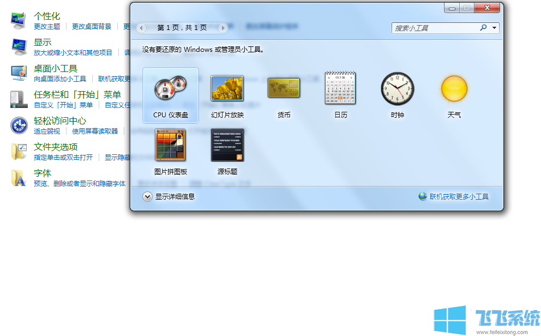541x336 pixels.
Task: Select the 源标题 feed headlines gadget
Action: pyautogui.click(x=227, y=145)
